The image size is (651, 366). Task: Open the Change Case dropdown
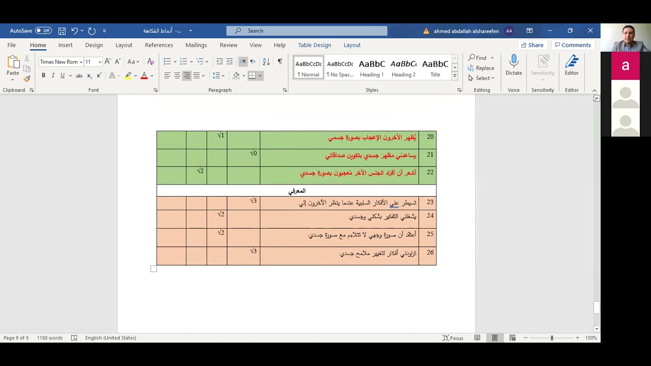click(133, 62)
